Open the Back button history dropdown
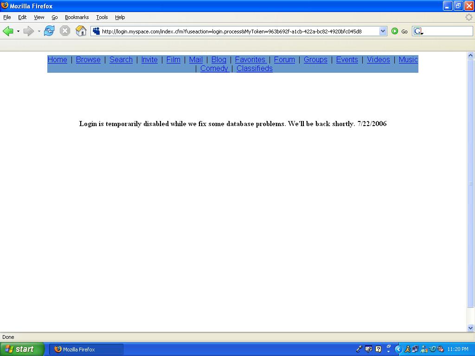This screenshot has height=356, width=475. pos(18,31)
